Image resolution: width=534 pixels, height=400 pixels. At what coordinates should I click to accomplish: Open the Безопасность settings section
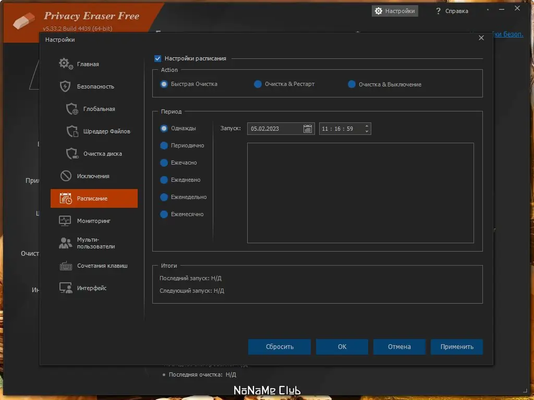coord(94,86)
